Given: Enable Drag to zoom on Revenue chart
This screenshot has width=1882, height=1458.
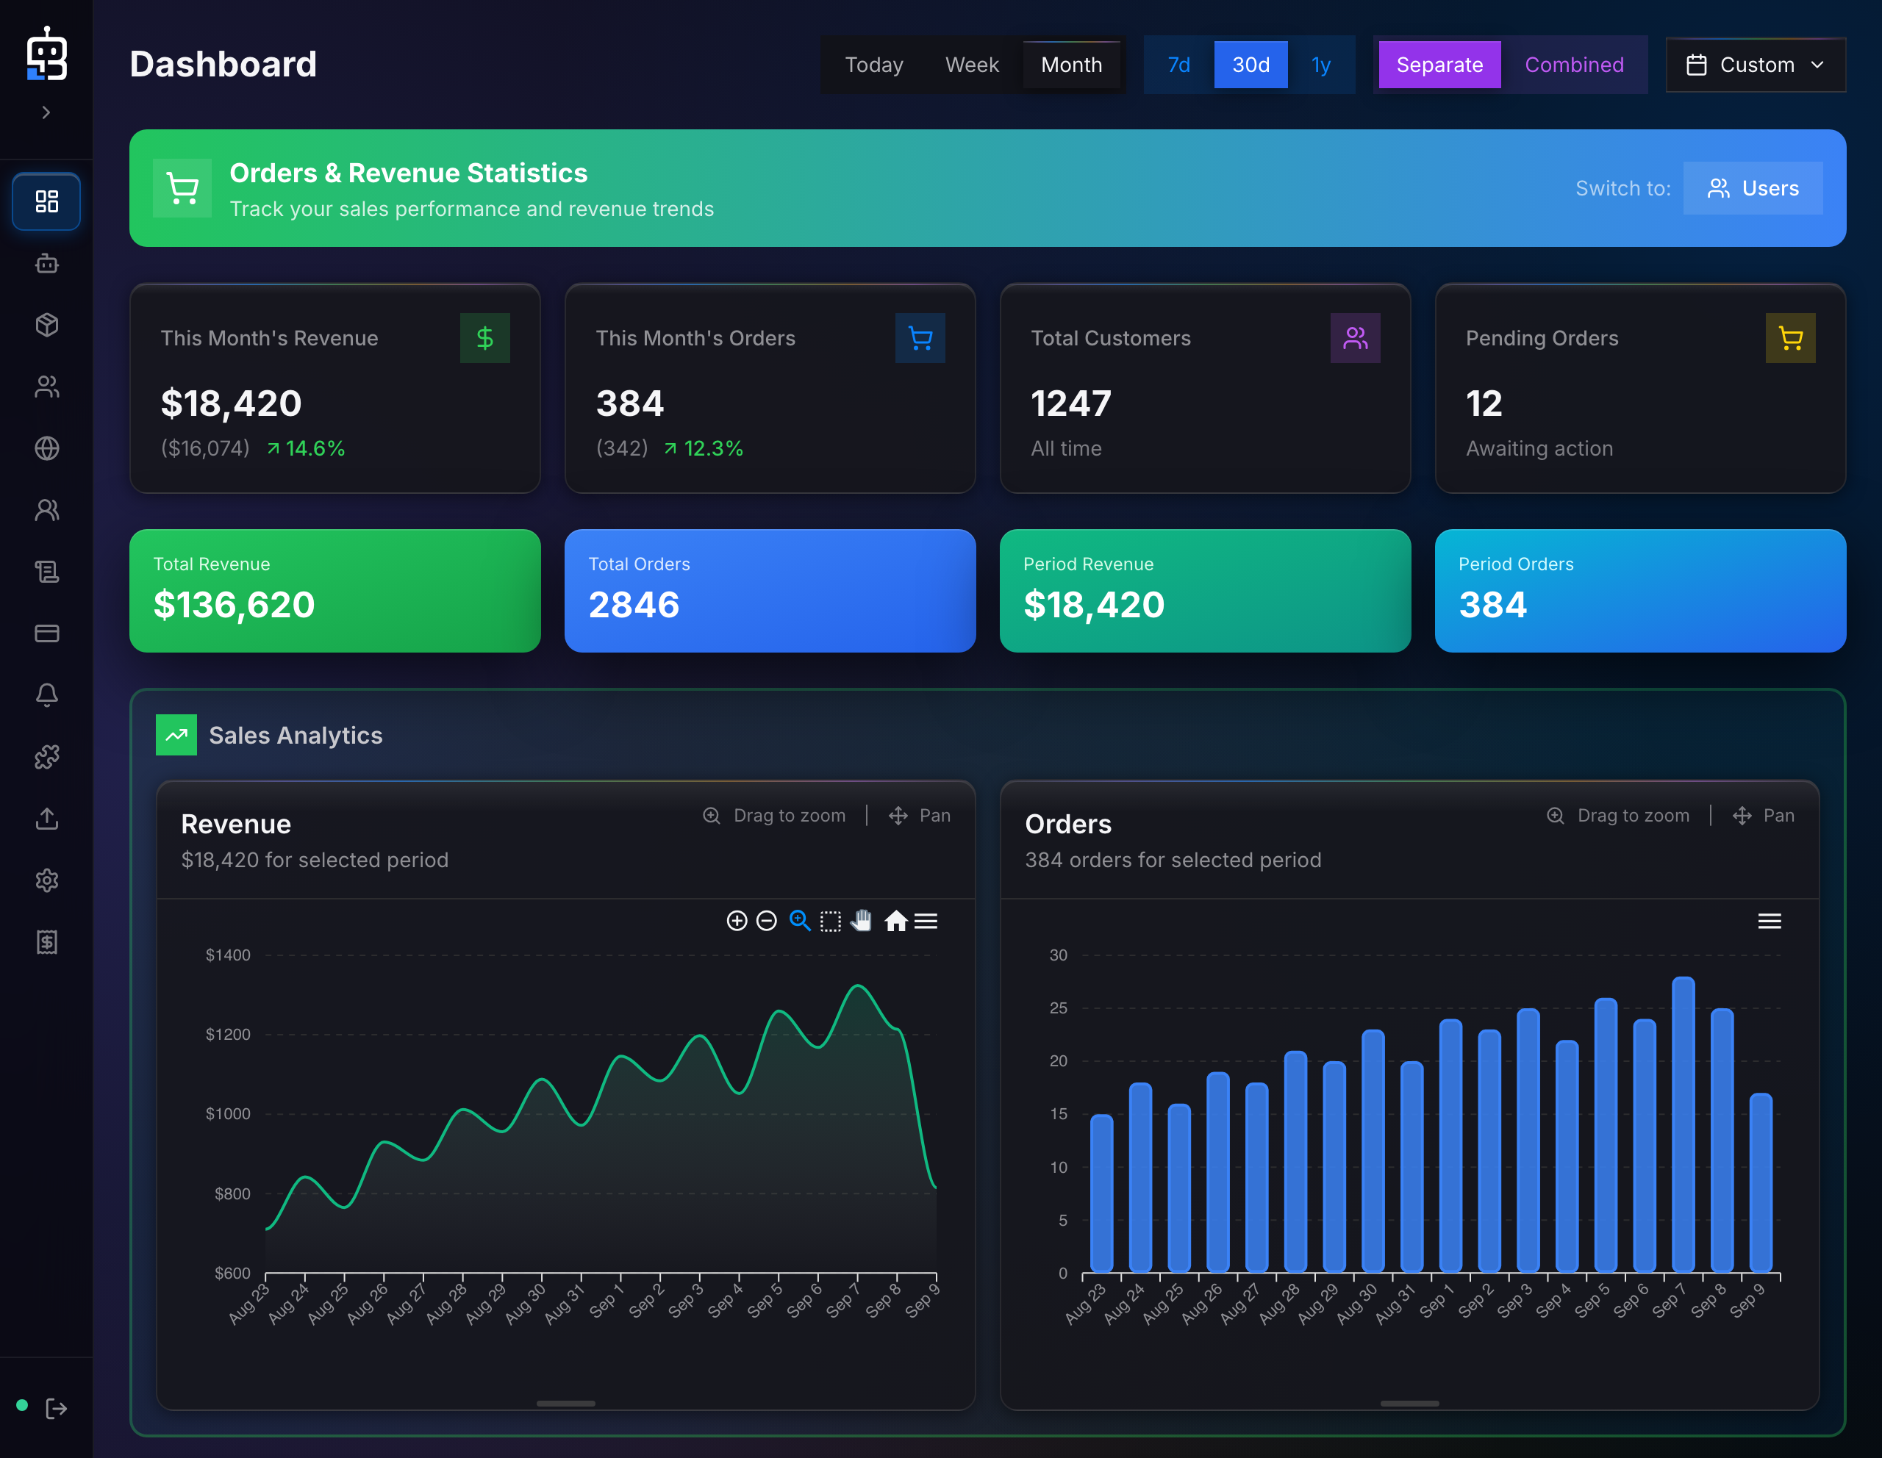Looking at the screenshot, I should click(774, 816).
